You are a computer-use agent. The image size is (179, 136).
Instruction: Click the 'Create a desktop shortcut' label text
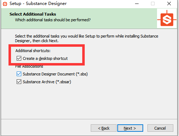pyautogui.click(x=45, y=58)
